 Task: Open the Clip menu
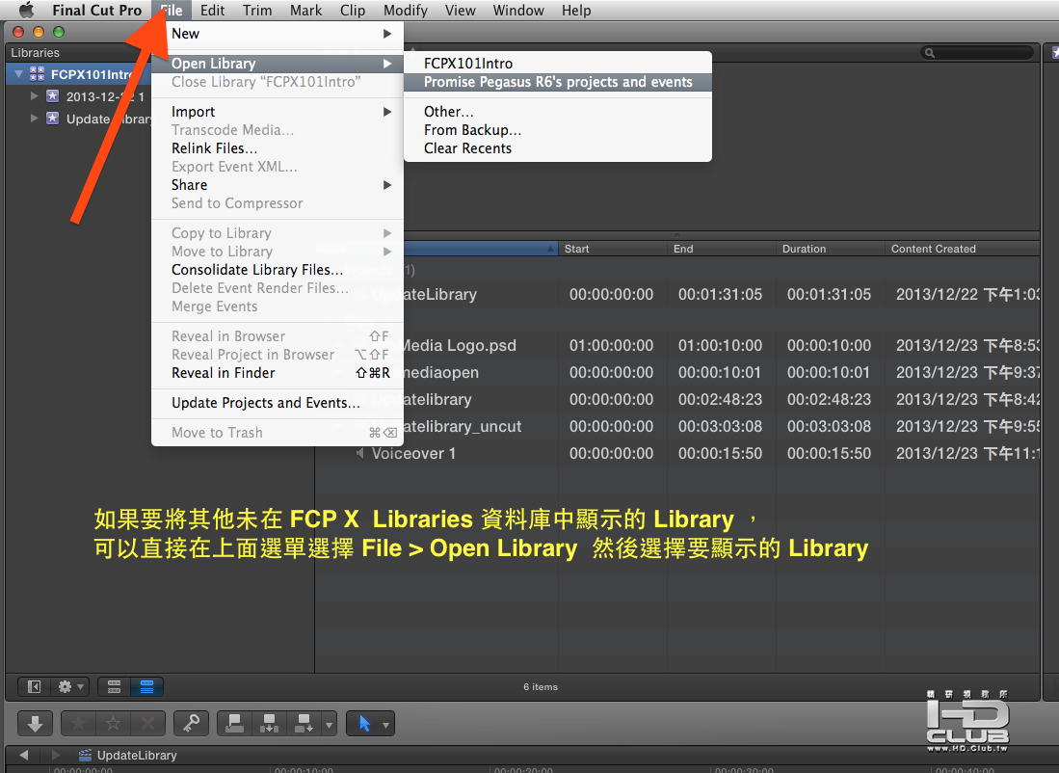pyautogui.click(x=353, y=11)
